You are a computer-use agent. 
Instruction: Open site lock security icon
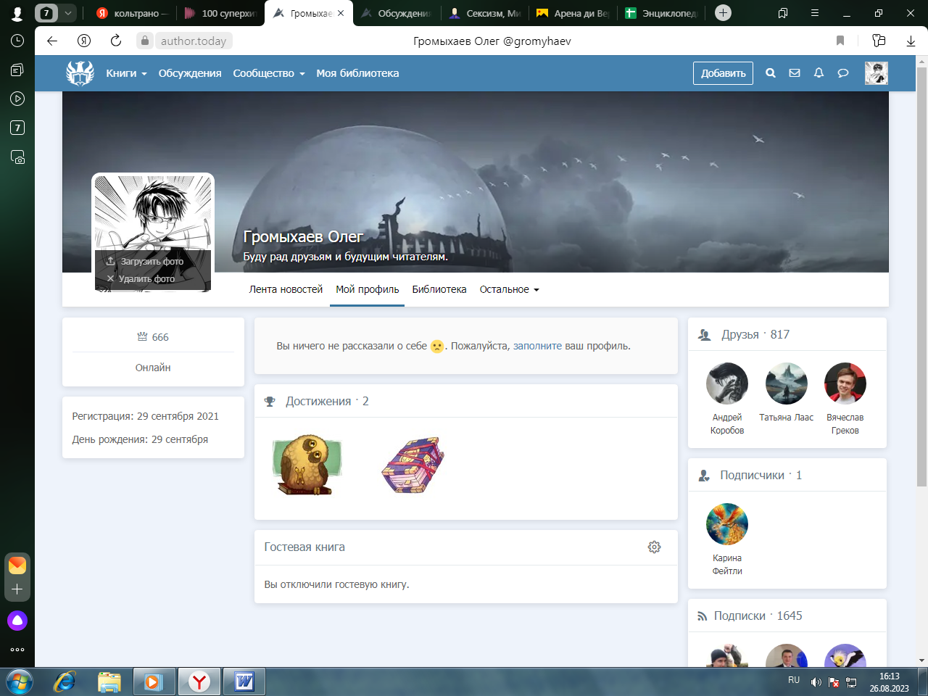tap(145, 41)
